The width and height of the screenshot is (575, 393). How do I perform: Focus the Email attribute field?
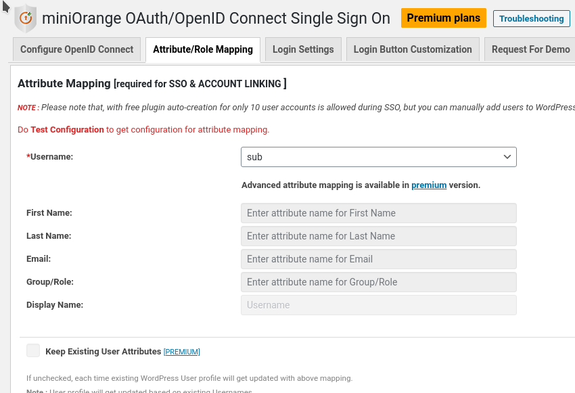click(x=378, y=259)
